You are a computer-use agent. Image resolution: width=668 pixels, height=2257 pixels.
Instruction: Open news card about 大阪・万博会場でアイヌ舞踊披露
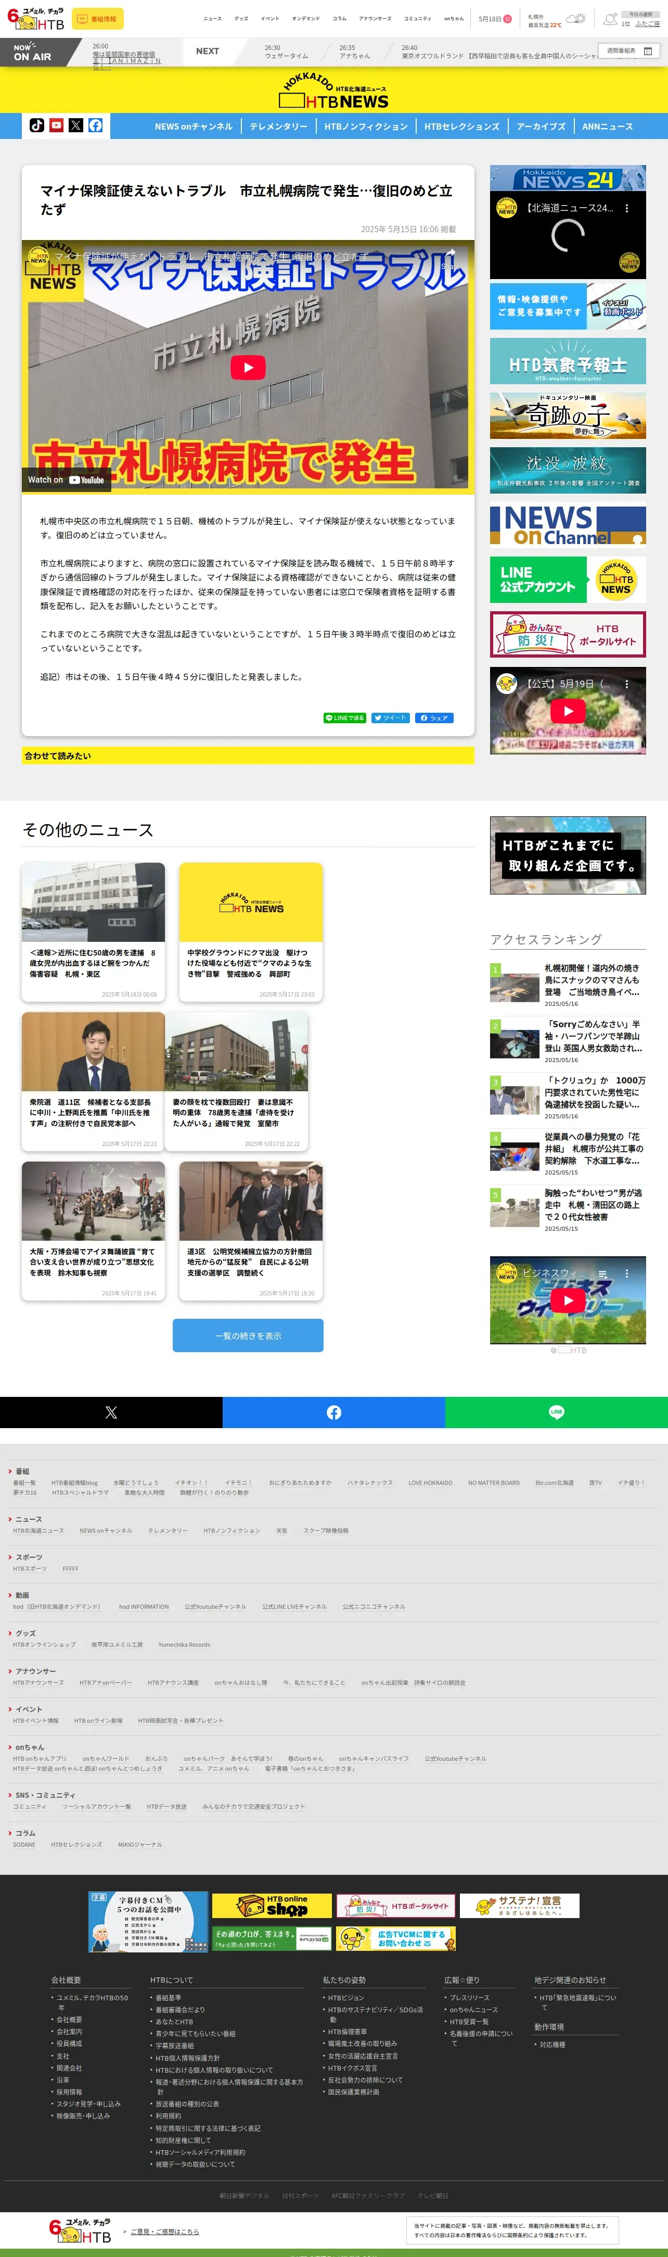click(94, 1231)
